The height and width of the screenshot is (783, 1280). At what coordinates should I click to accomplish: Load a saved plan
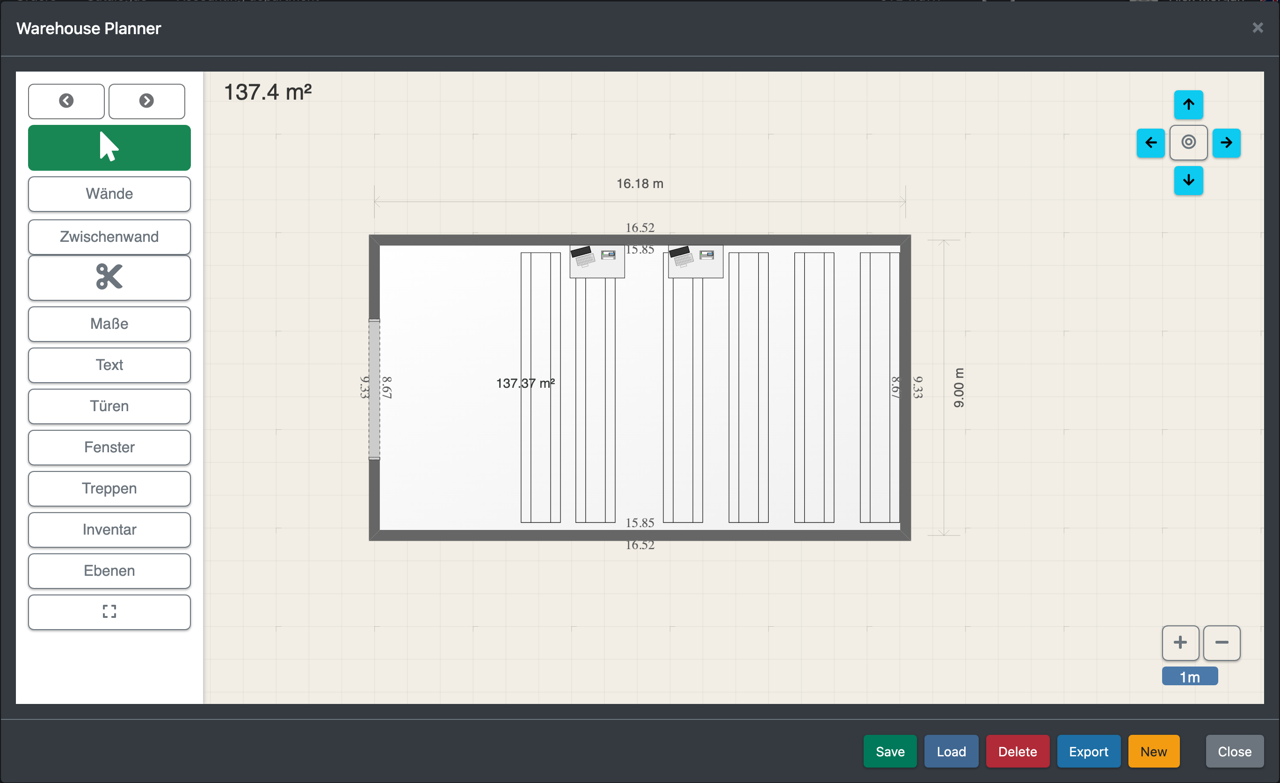(951, 751)
